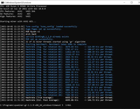
Task: Click the 'SW features: AVX2 AES' line
Action: pyautogui.click(x=15, y=14)
